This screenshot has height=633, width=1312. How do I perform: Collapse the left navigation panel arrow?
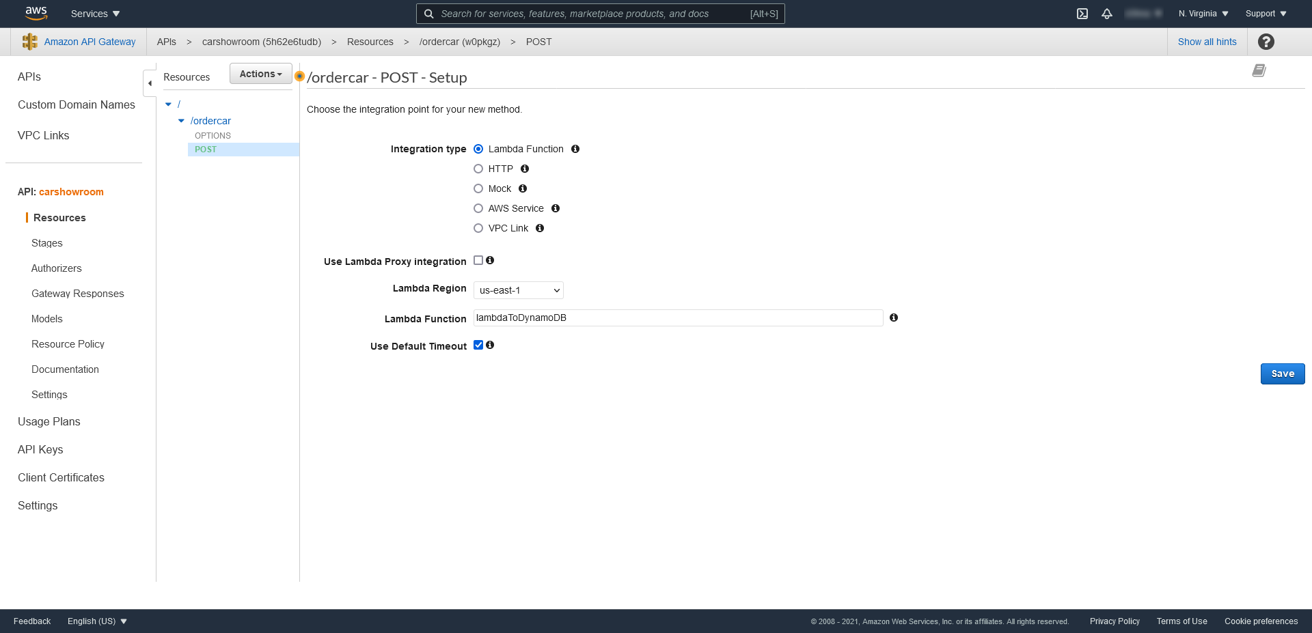tap(150, 83)
